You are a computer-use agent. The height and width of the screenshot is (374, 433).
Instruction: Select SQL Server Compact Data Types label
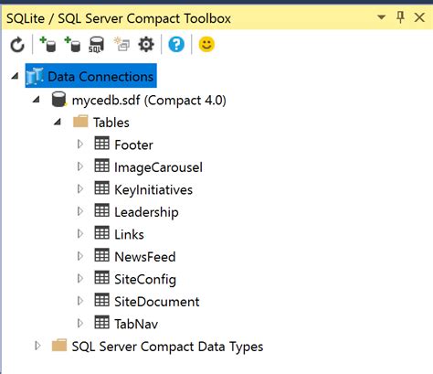pos(167,347)
